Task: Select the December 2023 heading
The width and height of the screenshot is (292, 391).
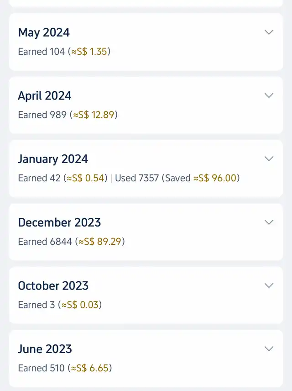Action: (x=59, y=223)
